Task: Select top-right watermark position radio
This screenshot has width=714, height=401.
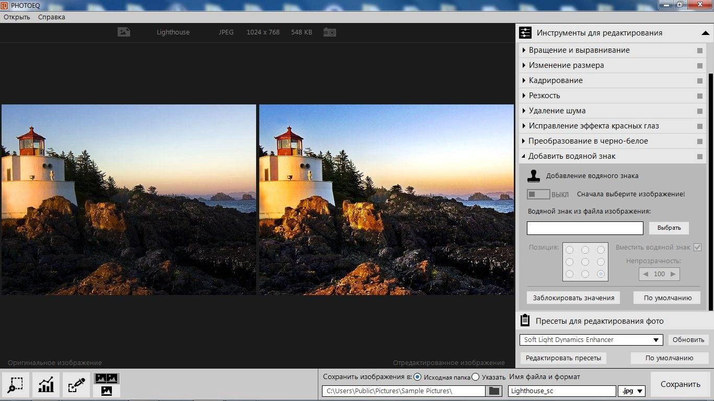Action: coord(601,250)
